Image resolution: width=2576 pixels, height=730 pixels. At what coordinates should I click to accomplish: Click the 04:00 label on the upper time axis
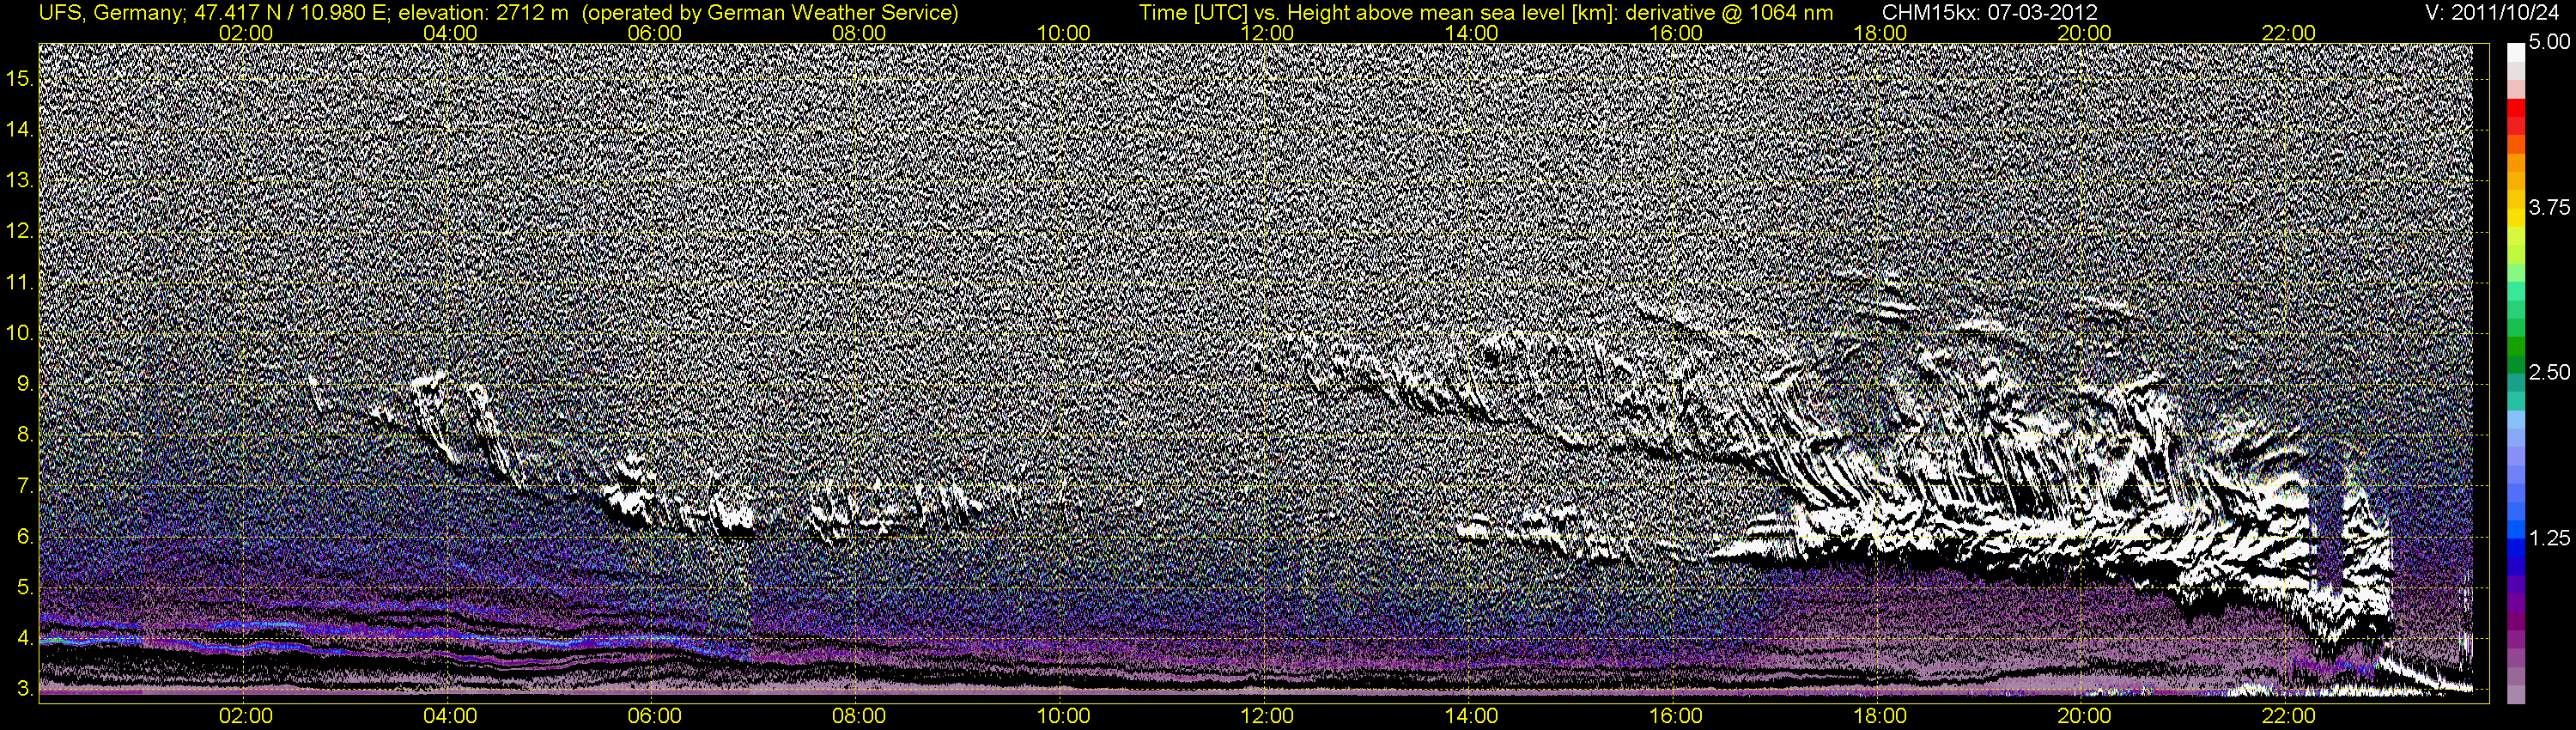[x=450, y=33]
